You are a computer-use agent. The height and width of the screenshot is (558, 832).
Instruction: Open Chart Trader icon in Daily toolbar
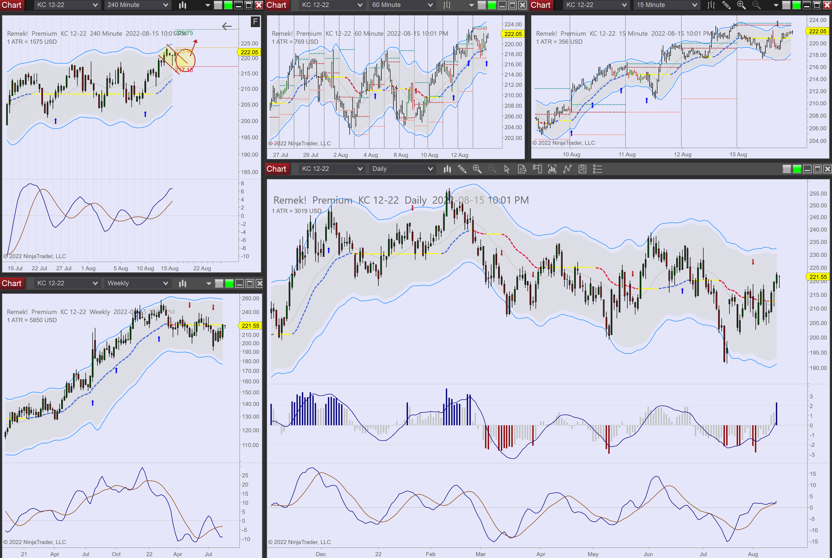pyautogui.click(x=537, y=169)
